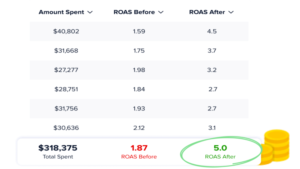Click the ROAS After header chevron
The image size is (300, 169).
tap(231, 13)
